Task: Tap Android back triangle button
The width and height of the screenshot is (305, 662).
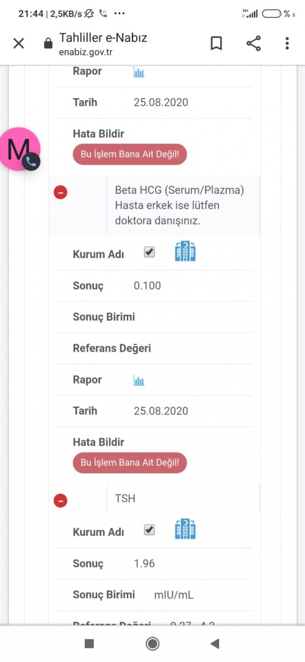Action: click(x=215, y=644)
